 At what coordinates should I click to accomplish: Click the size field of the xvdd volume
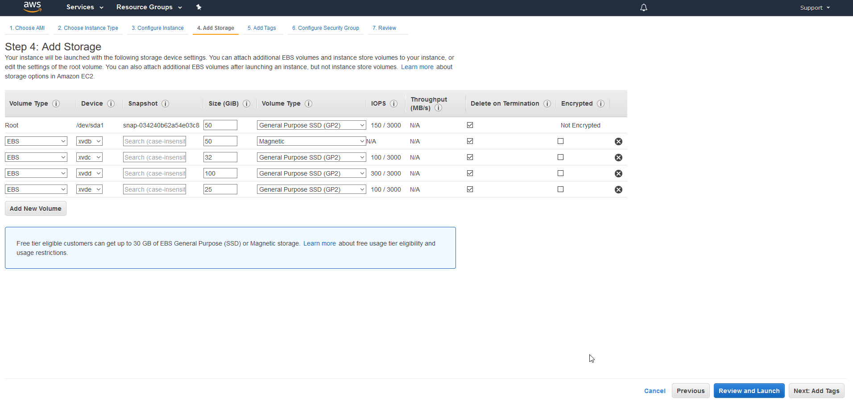(x=220, y=173)
